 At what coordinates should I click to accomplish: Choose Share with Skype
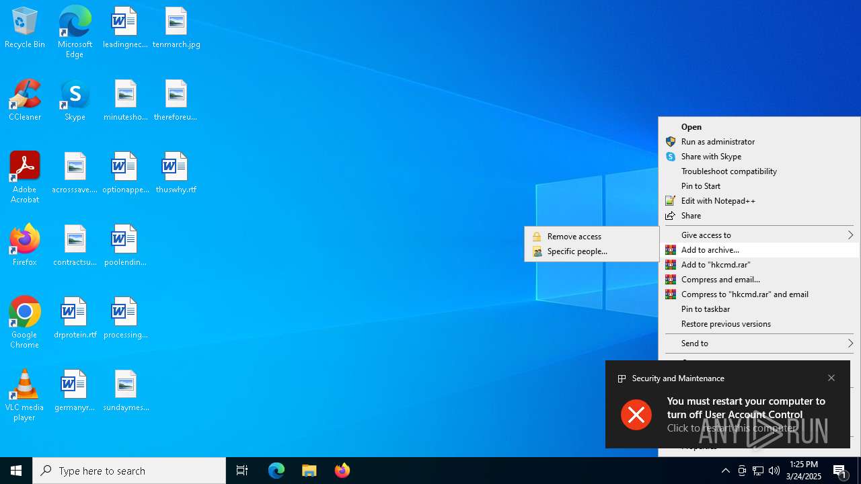[x=759, y=157]
